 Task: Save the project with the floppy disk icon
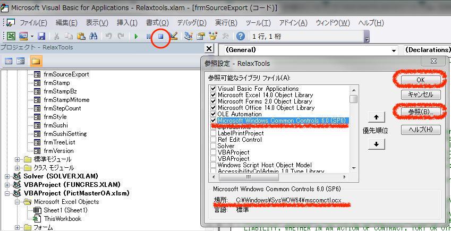41,36
